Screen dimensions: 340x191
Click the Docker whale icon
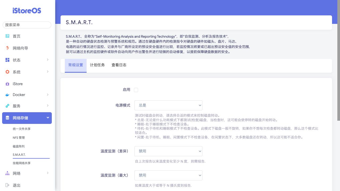click(x=7, y=95)
